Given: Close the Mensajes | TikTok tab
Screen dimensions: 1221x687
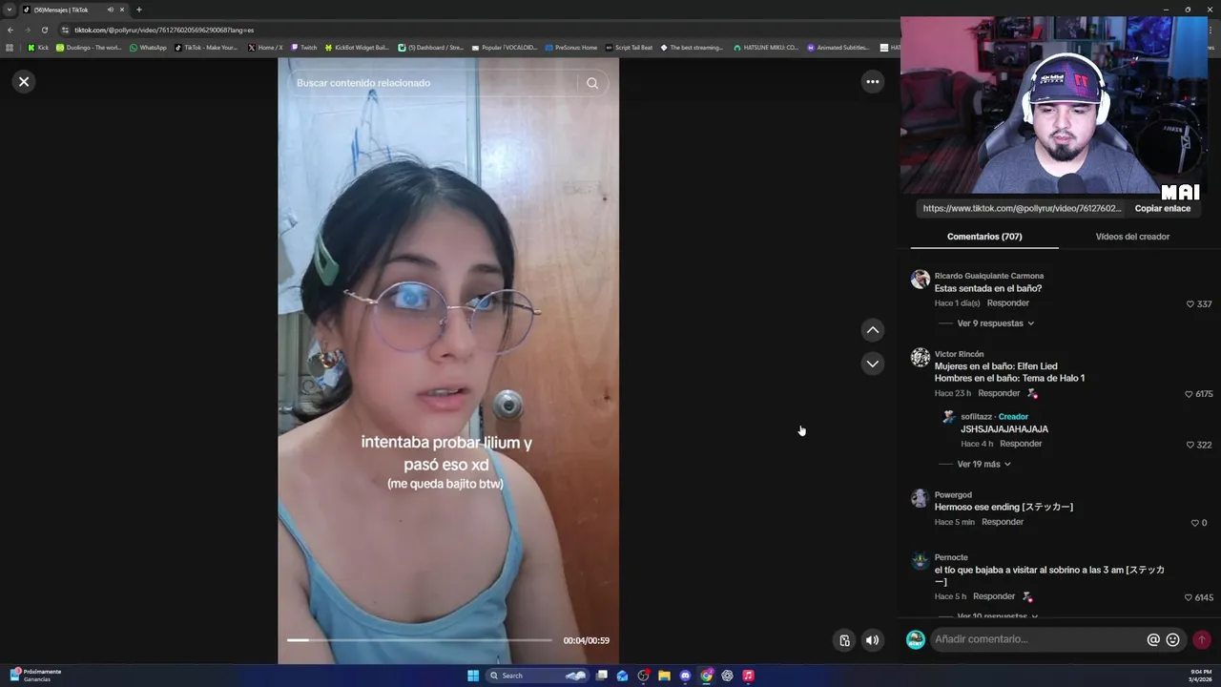Looking at the screenshot, I should 122,10.
